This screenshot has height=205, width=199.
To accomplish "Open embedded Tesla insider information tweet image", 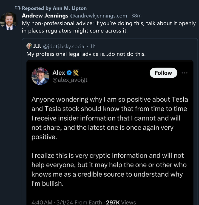I will [x=110, y=137].
